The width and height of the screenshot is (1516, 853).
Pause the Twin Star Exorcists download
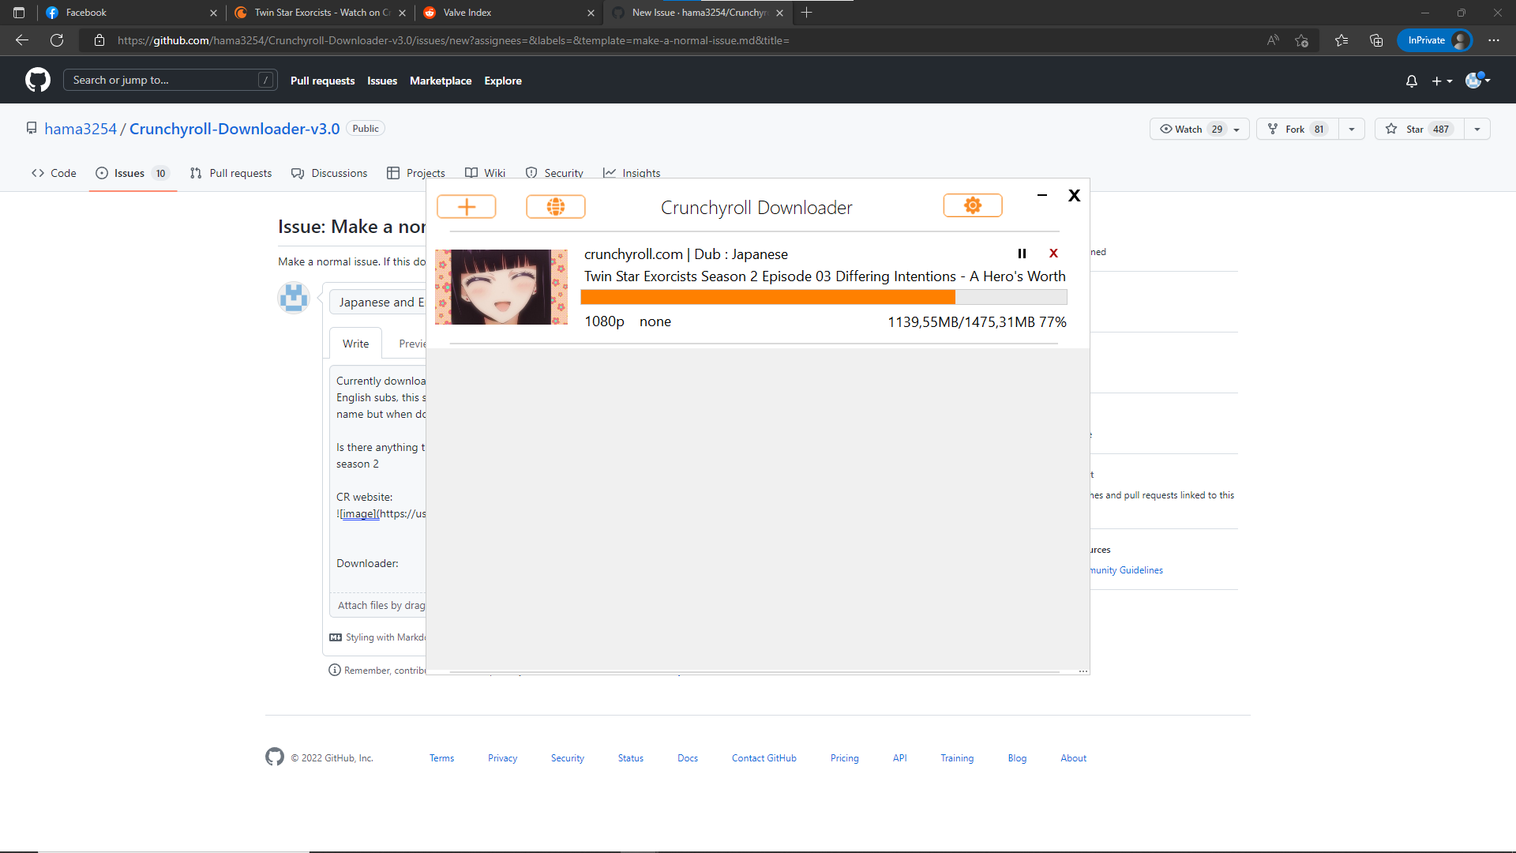pos(1022,254)
